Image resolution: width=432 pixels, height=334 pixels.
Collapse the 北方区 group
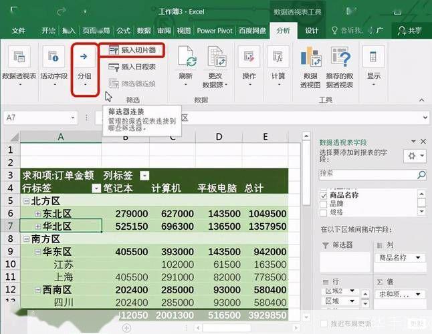27,201
